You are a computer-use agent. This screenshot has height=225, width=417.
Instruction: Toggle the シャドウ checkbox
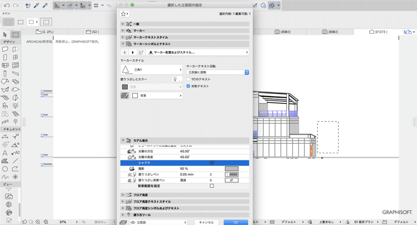tap(212, 163)
